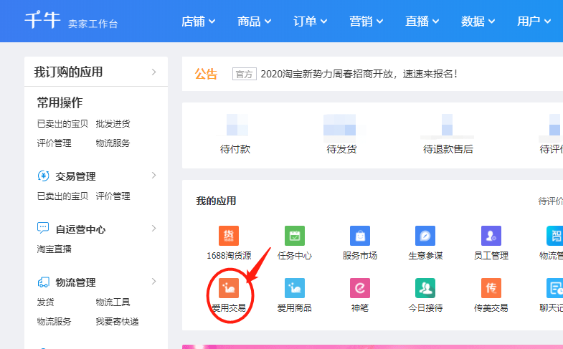This screenshot has height=349, width=563.
Task: Launch the 爱用交易 app icon
Action: tap(229, 288)
